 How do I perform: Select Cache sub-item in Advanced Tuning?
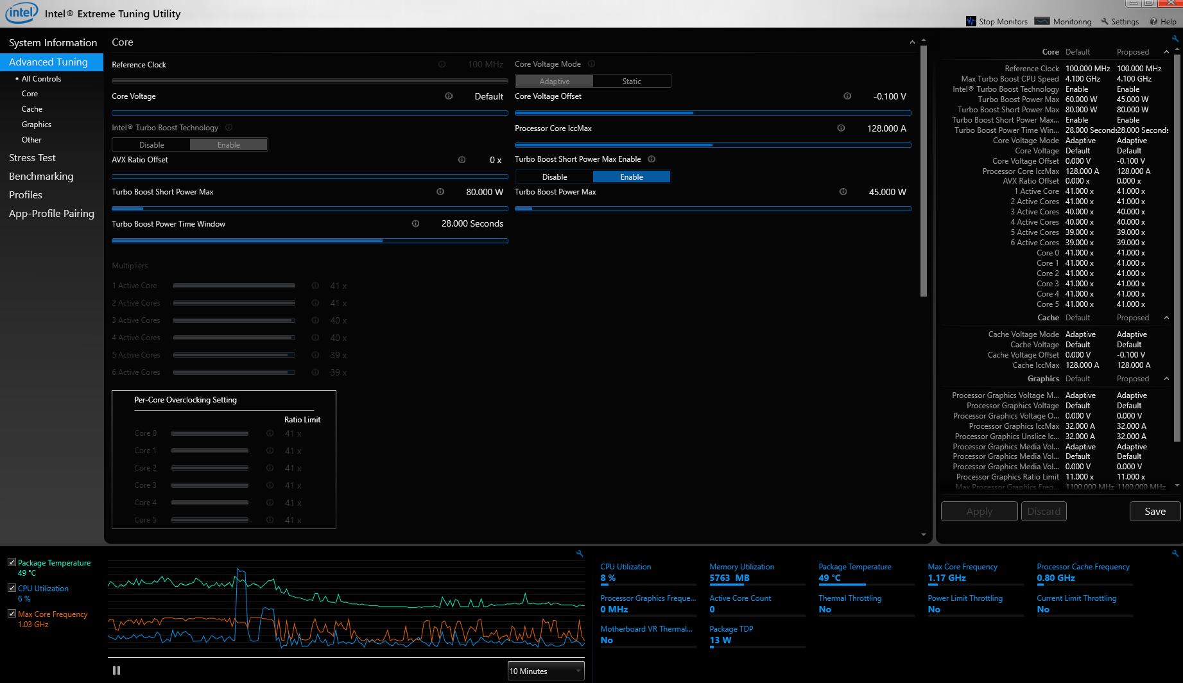click(32, 109)
